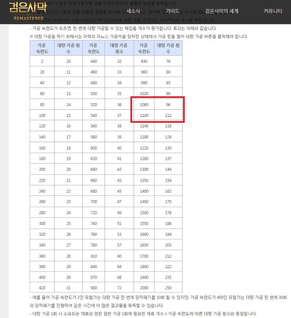Open the 커뮤니티 menu
Viewport: 291px width, 318px height.
tap(273, 11)
